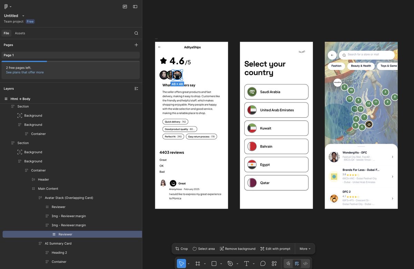Select the Beauty & Health category chip
The image size is (414, 269).
point(361,66)
